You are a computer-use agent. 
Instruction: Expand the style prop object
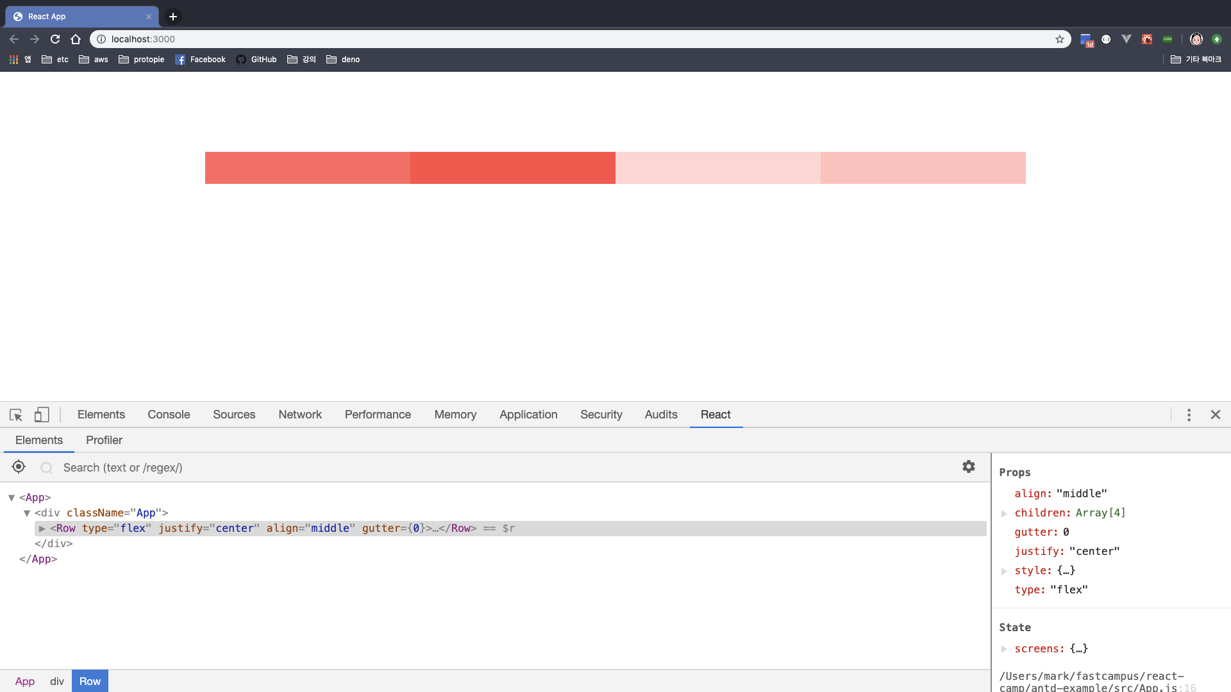click(x=1004, y=571)
